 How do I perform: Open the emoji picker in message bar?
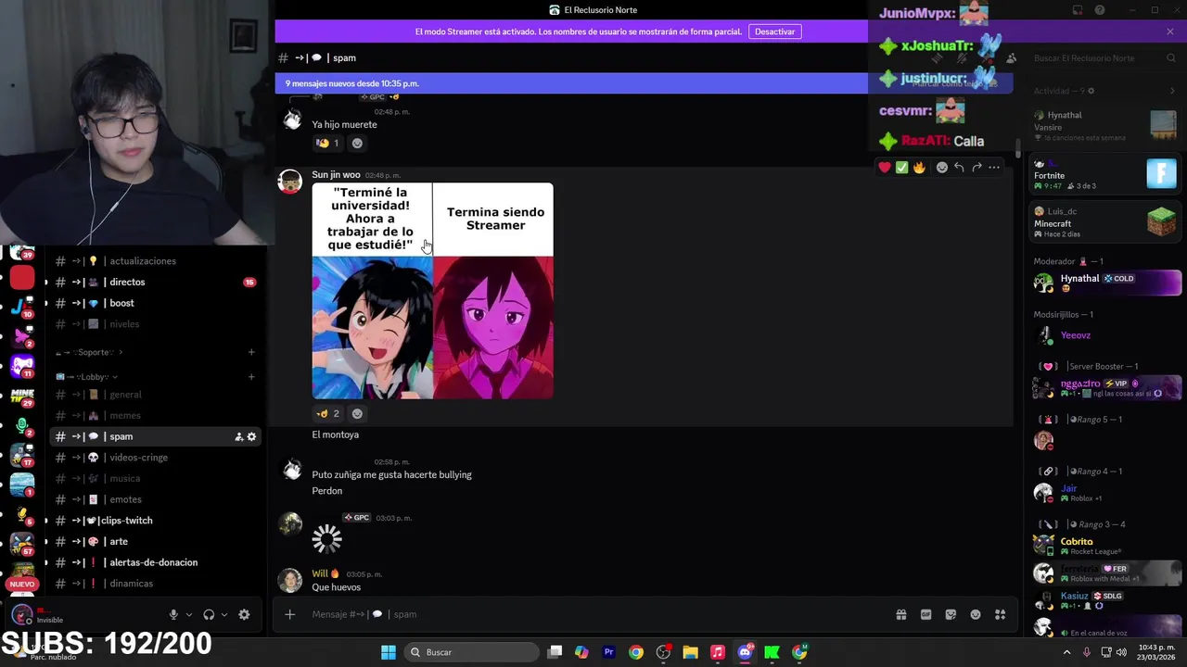pos(976,614)
